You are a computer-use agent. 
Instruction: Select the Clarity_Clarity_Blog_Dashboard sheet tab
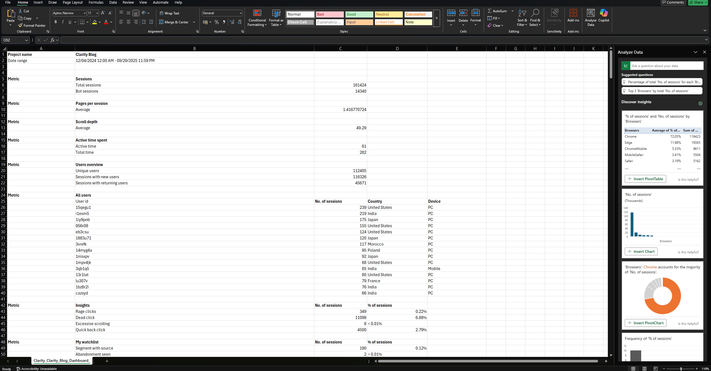[61, 360]
